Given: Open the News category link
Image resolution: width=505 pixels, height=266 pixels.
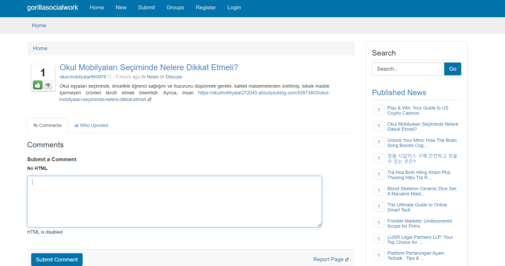Looking at the screenshot, I should (x=153, y=77).
